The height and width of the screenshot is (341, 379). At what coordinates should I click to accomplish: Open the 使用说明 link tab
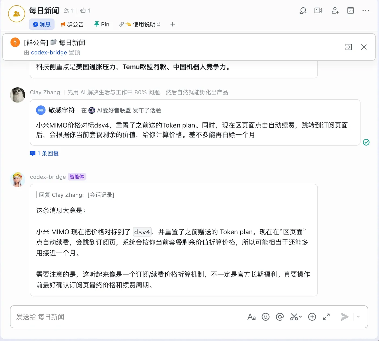pyautogui.click(x=140, y=24)
